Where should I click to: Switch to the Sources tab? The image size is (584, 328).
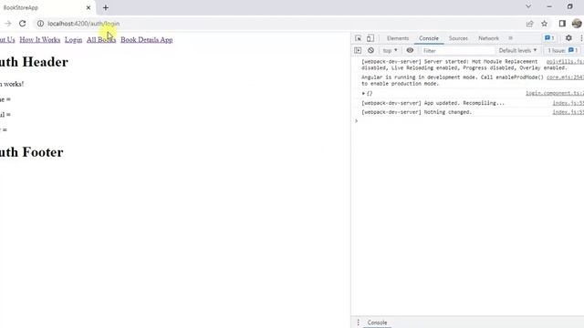[458, 38]
